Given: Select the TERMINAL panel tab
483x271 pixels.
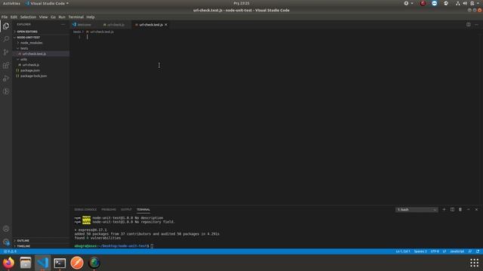Looking at the screenshot, I should [x=143, y=209].
